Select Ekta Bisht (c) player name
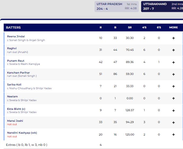 16,109
